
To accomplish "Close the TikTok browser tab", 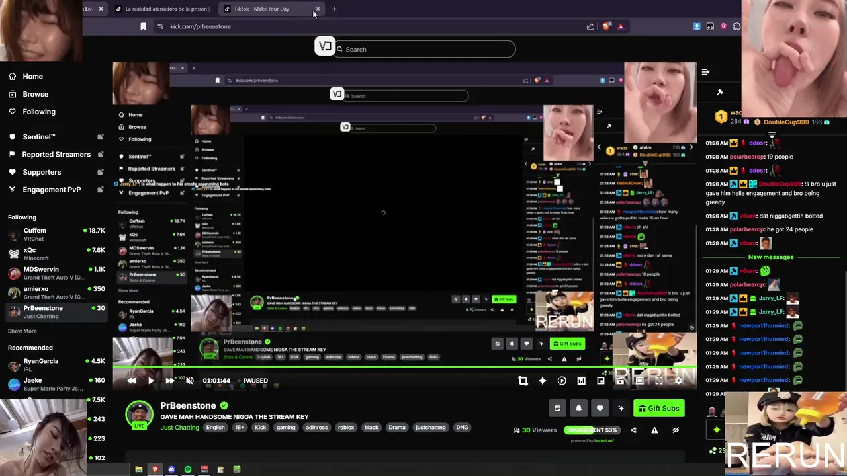I will tap(318, 9).
